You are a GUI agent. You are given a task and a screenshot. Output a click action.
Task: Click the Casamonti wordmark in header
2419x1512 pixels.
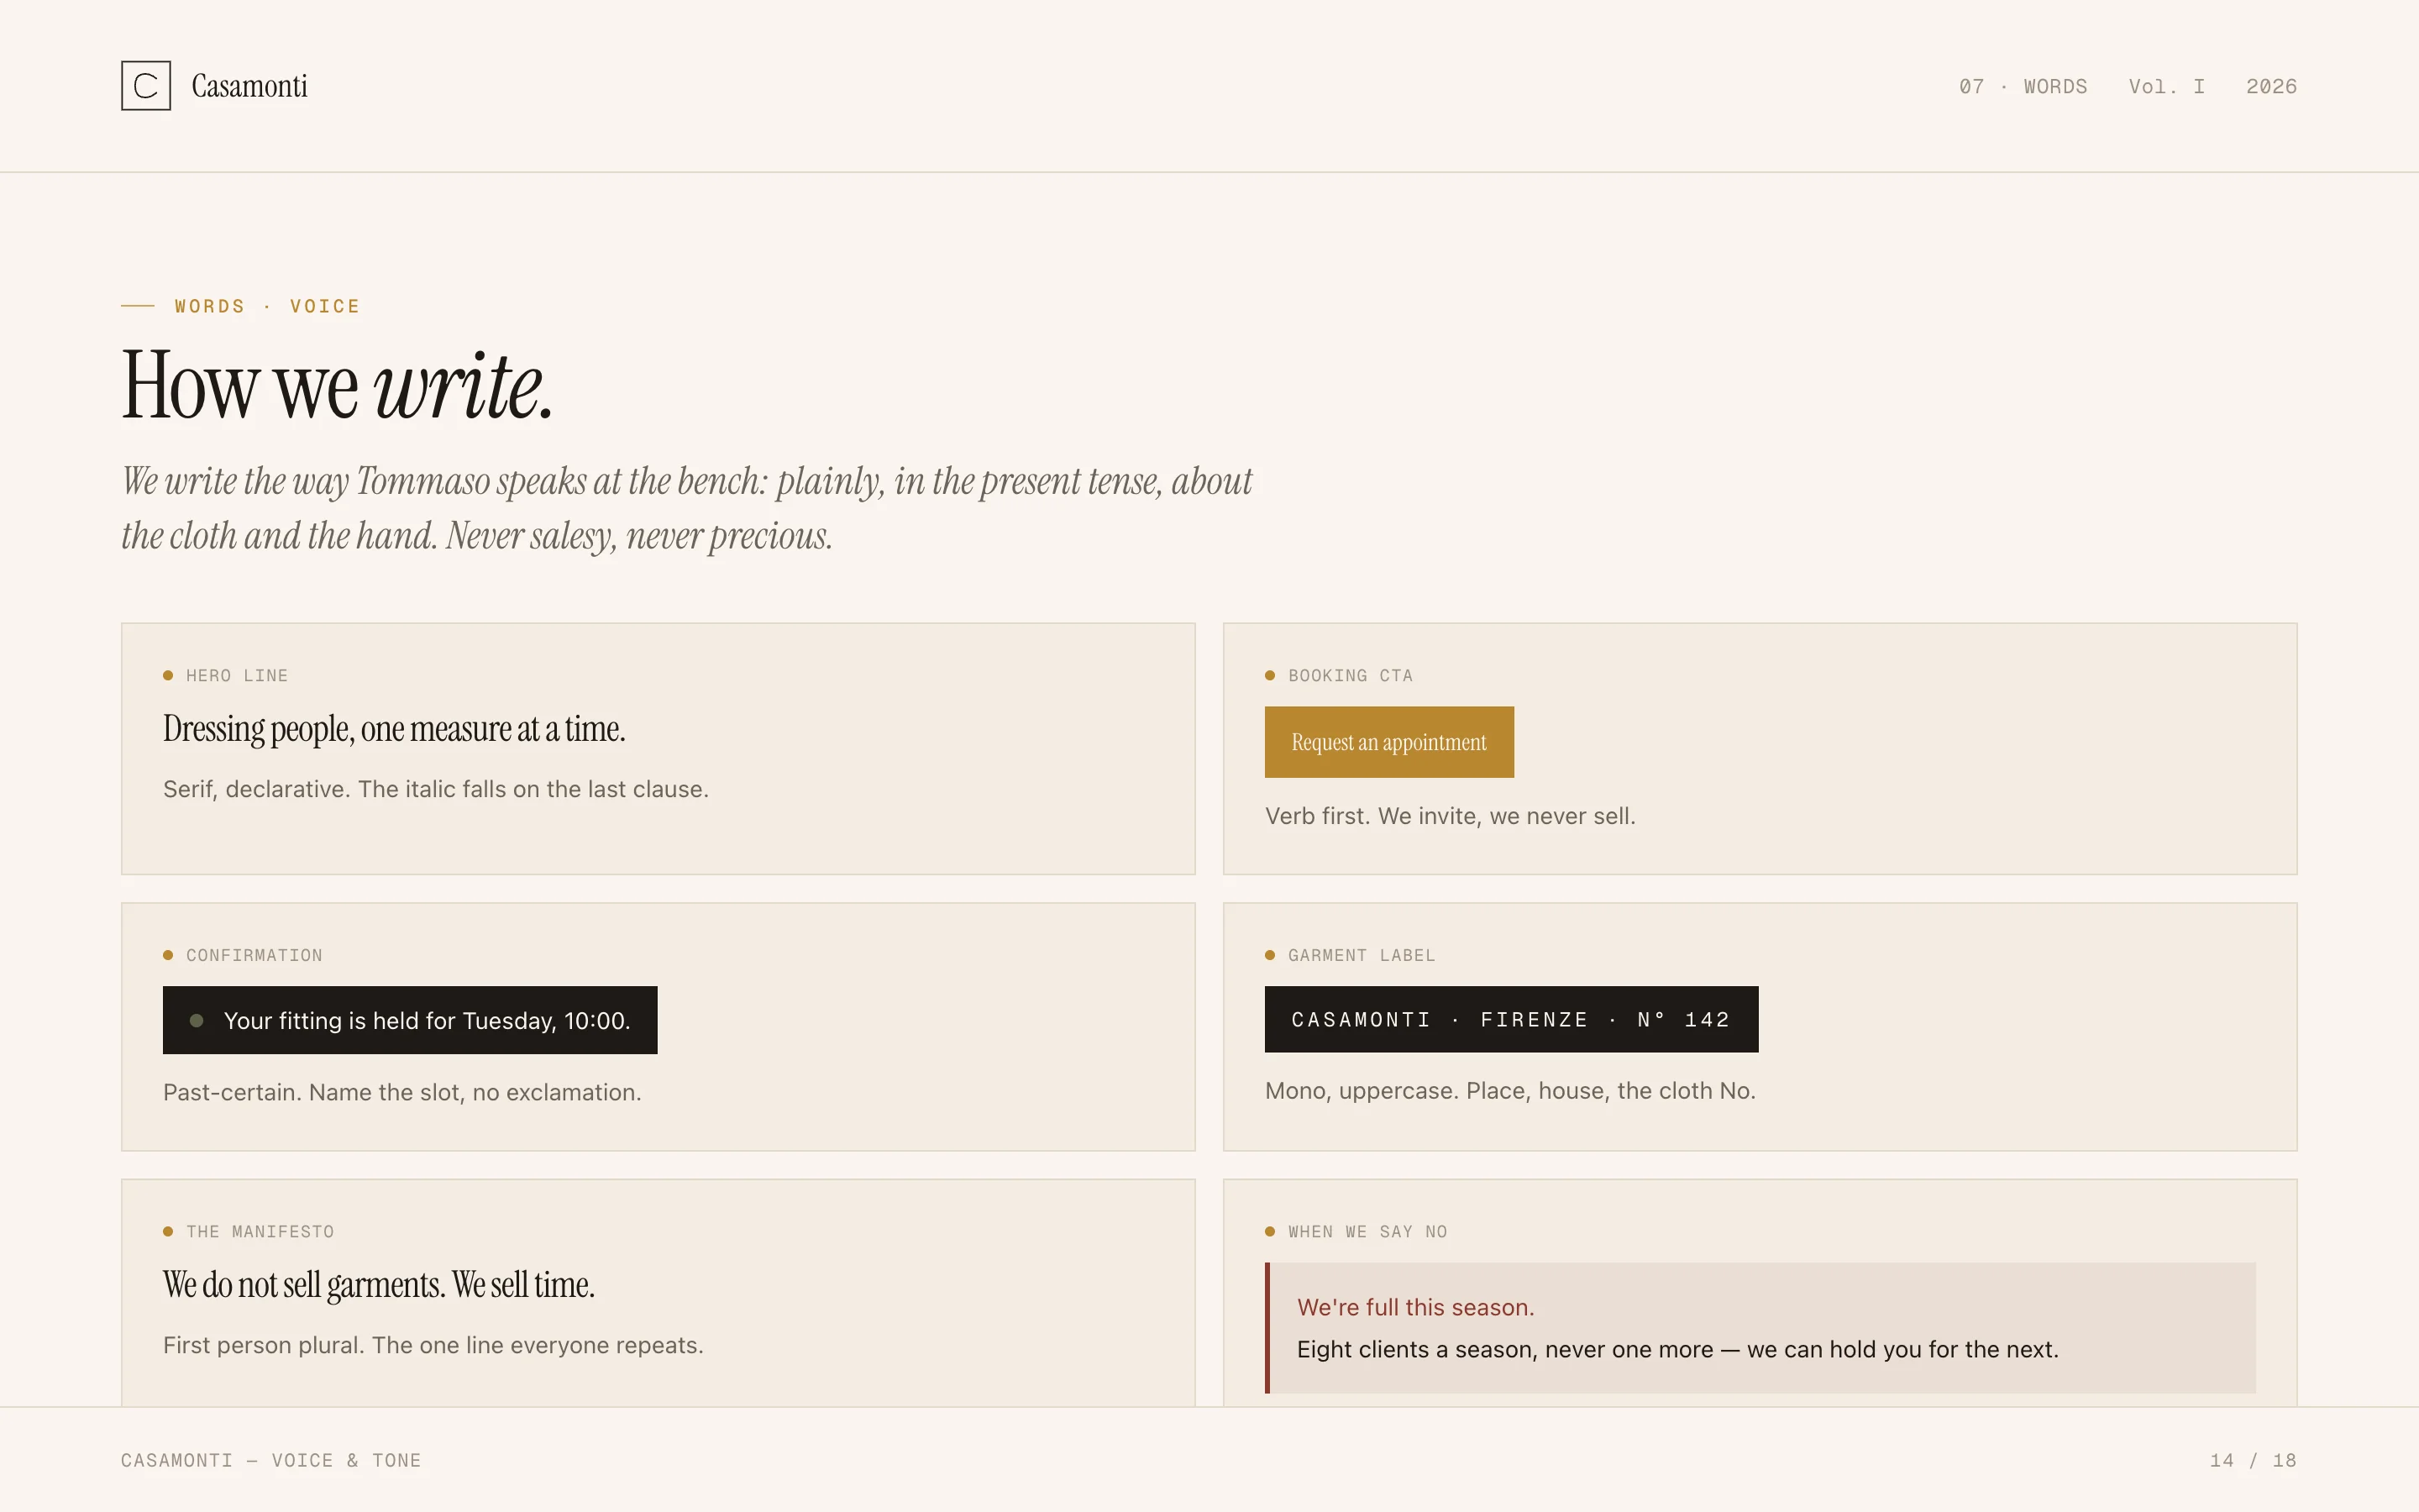click(249, 86)
